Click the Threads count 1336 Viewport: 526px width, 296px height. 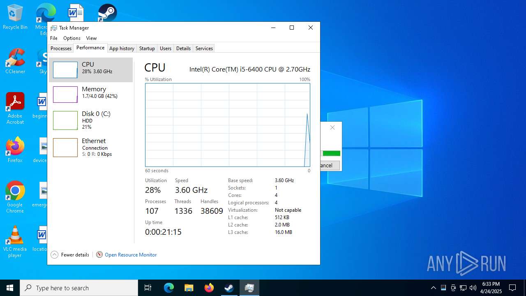183,211
